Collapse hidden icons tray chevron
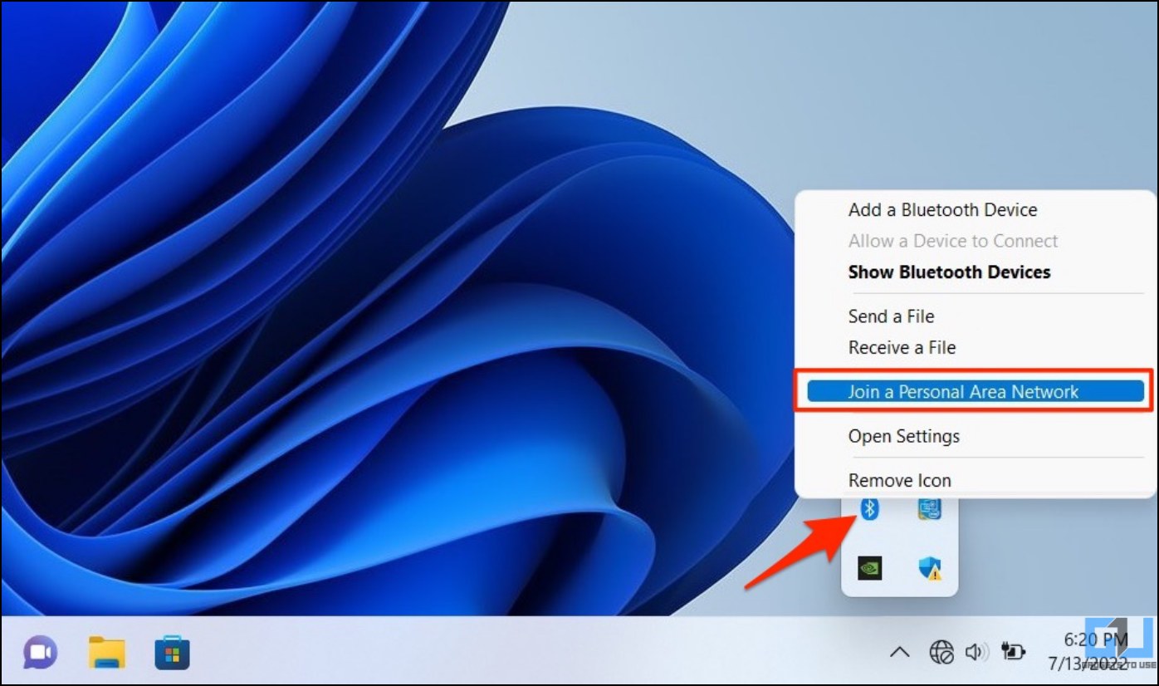1159x686 pixels. (x=899, y=652)
